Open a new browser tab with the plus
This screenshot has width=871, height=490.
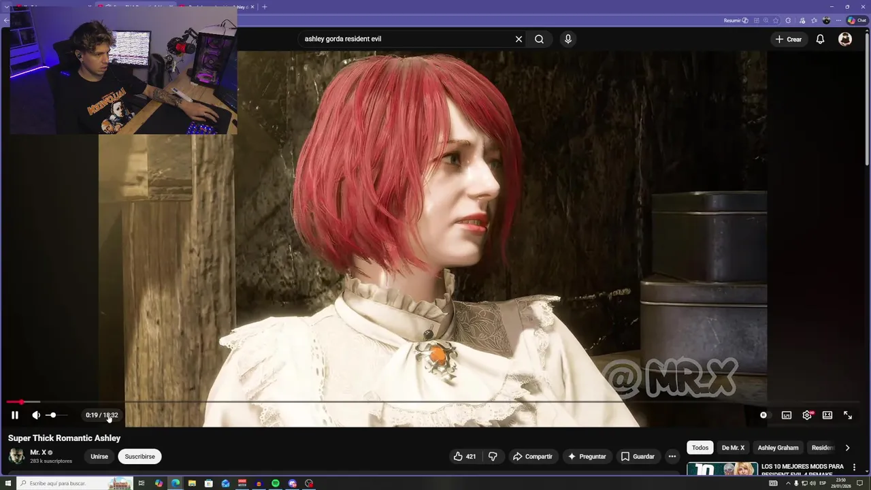click(265, 7)
